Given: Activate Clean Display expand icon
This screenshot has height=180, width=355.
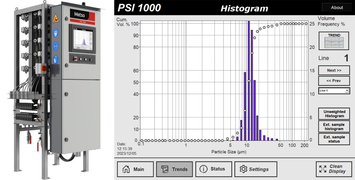Looking at the screenshot, I should click(x=323, y=169).
